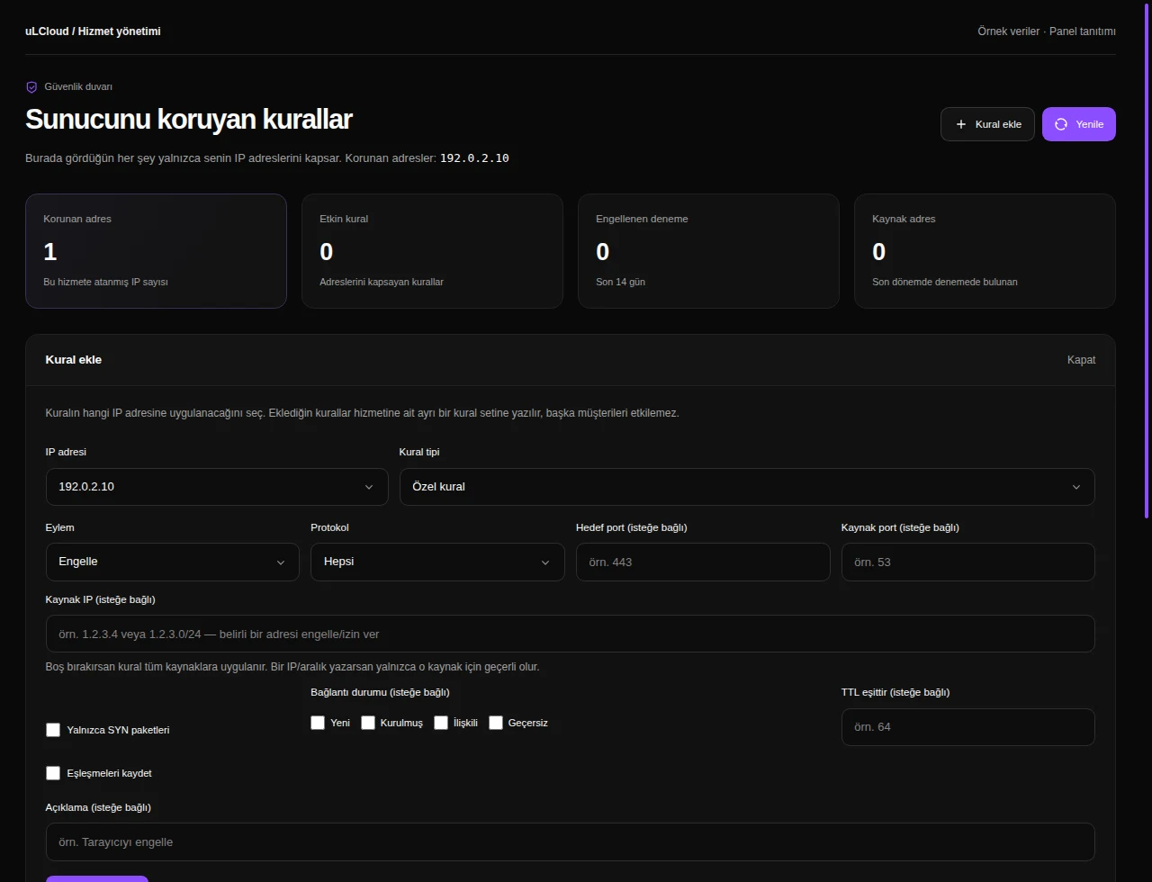Click the Kural ekle panel heading
1152x882 pixels.
click(74, 360)
